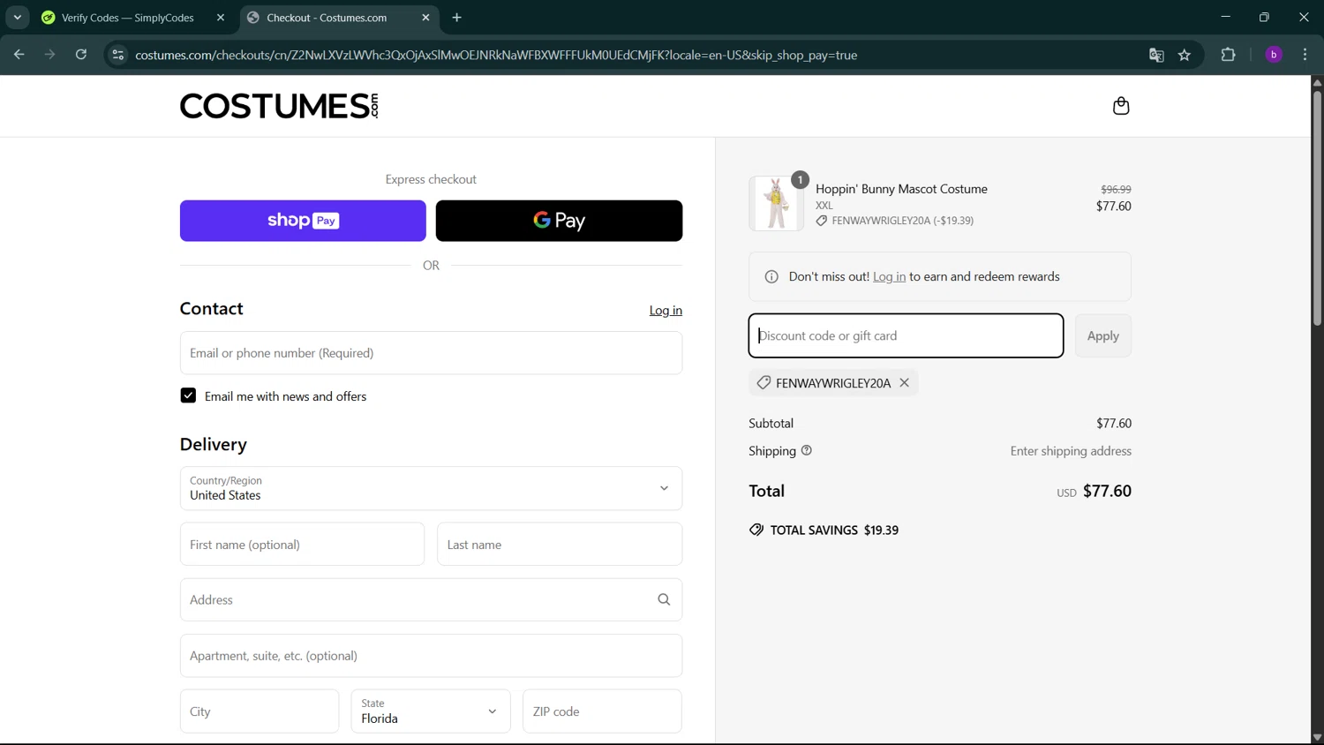Click the shipping help question mark icon

pyautogui.click(x=806, y=451)
